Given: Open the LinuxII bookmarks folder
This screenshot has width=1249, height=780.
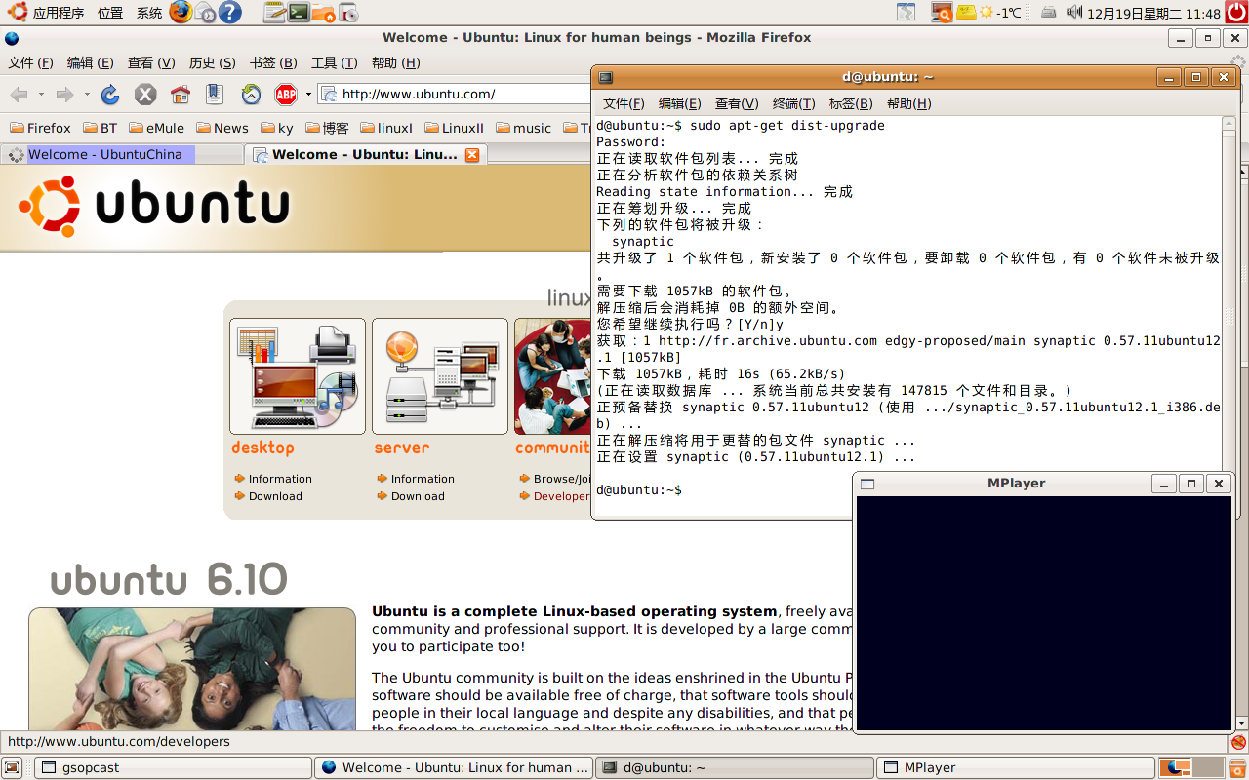Looking at the screenshot, I should (x=454, y=128).
